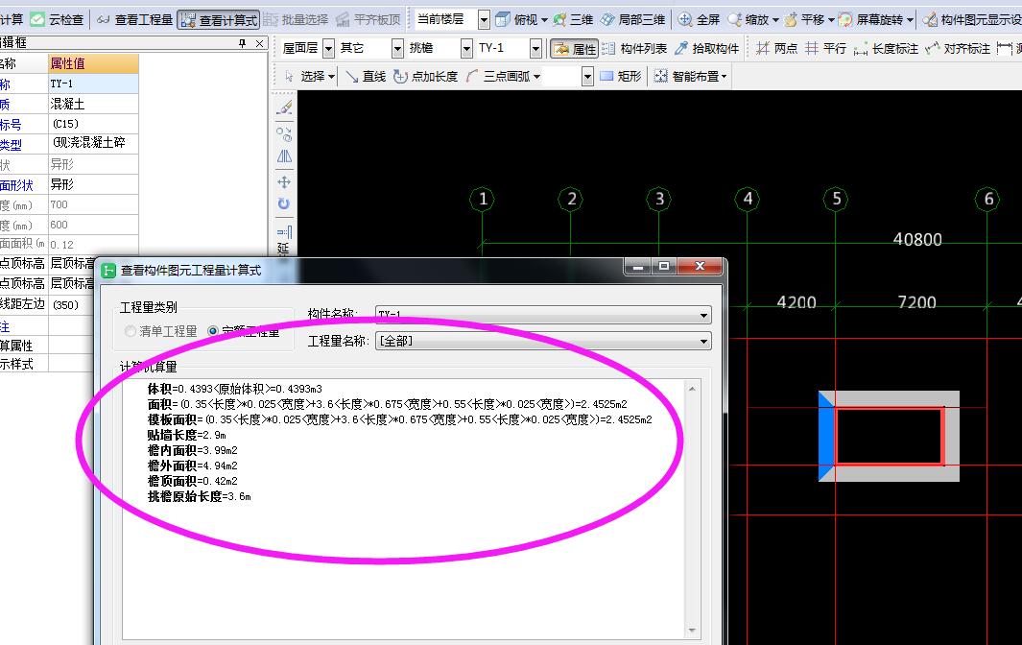Image resolution: width=1022 pixels, height=645 pixels.
Task: Click the (C15) grade property cell
Action: coord(93,124)
